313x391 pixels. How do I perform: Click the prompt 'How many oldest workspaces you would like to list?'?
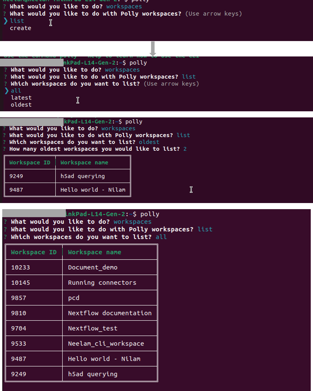pos(95,149)
